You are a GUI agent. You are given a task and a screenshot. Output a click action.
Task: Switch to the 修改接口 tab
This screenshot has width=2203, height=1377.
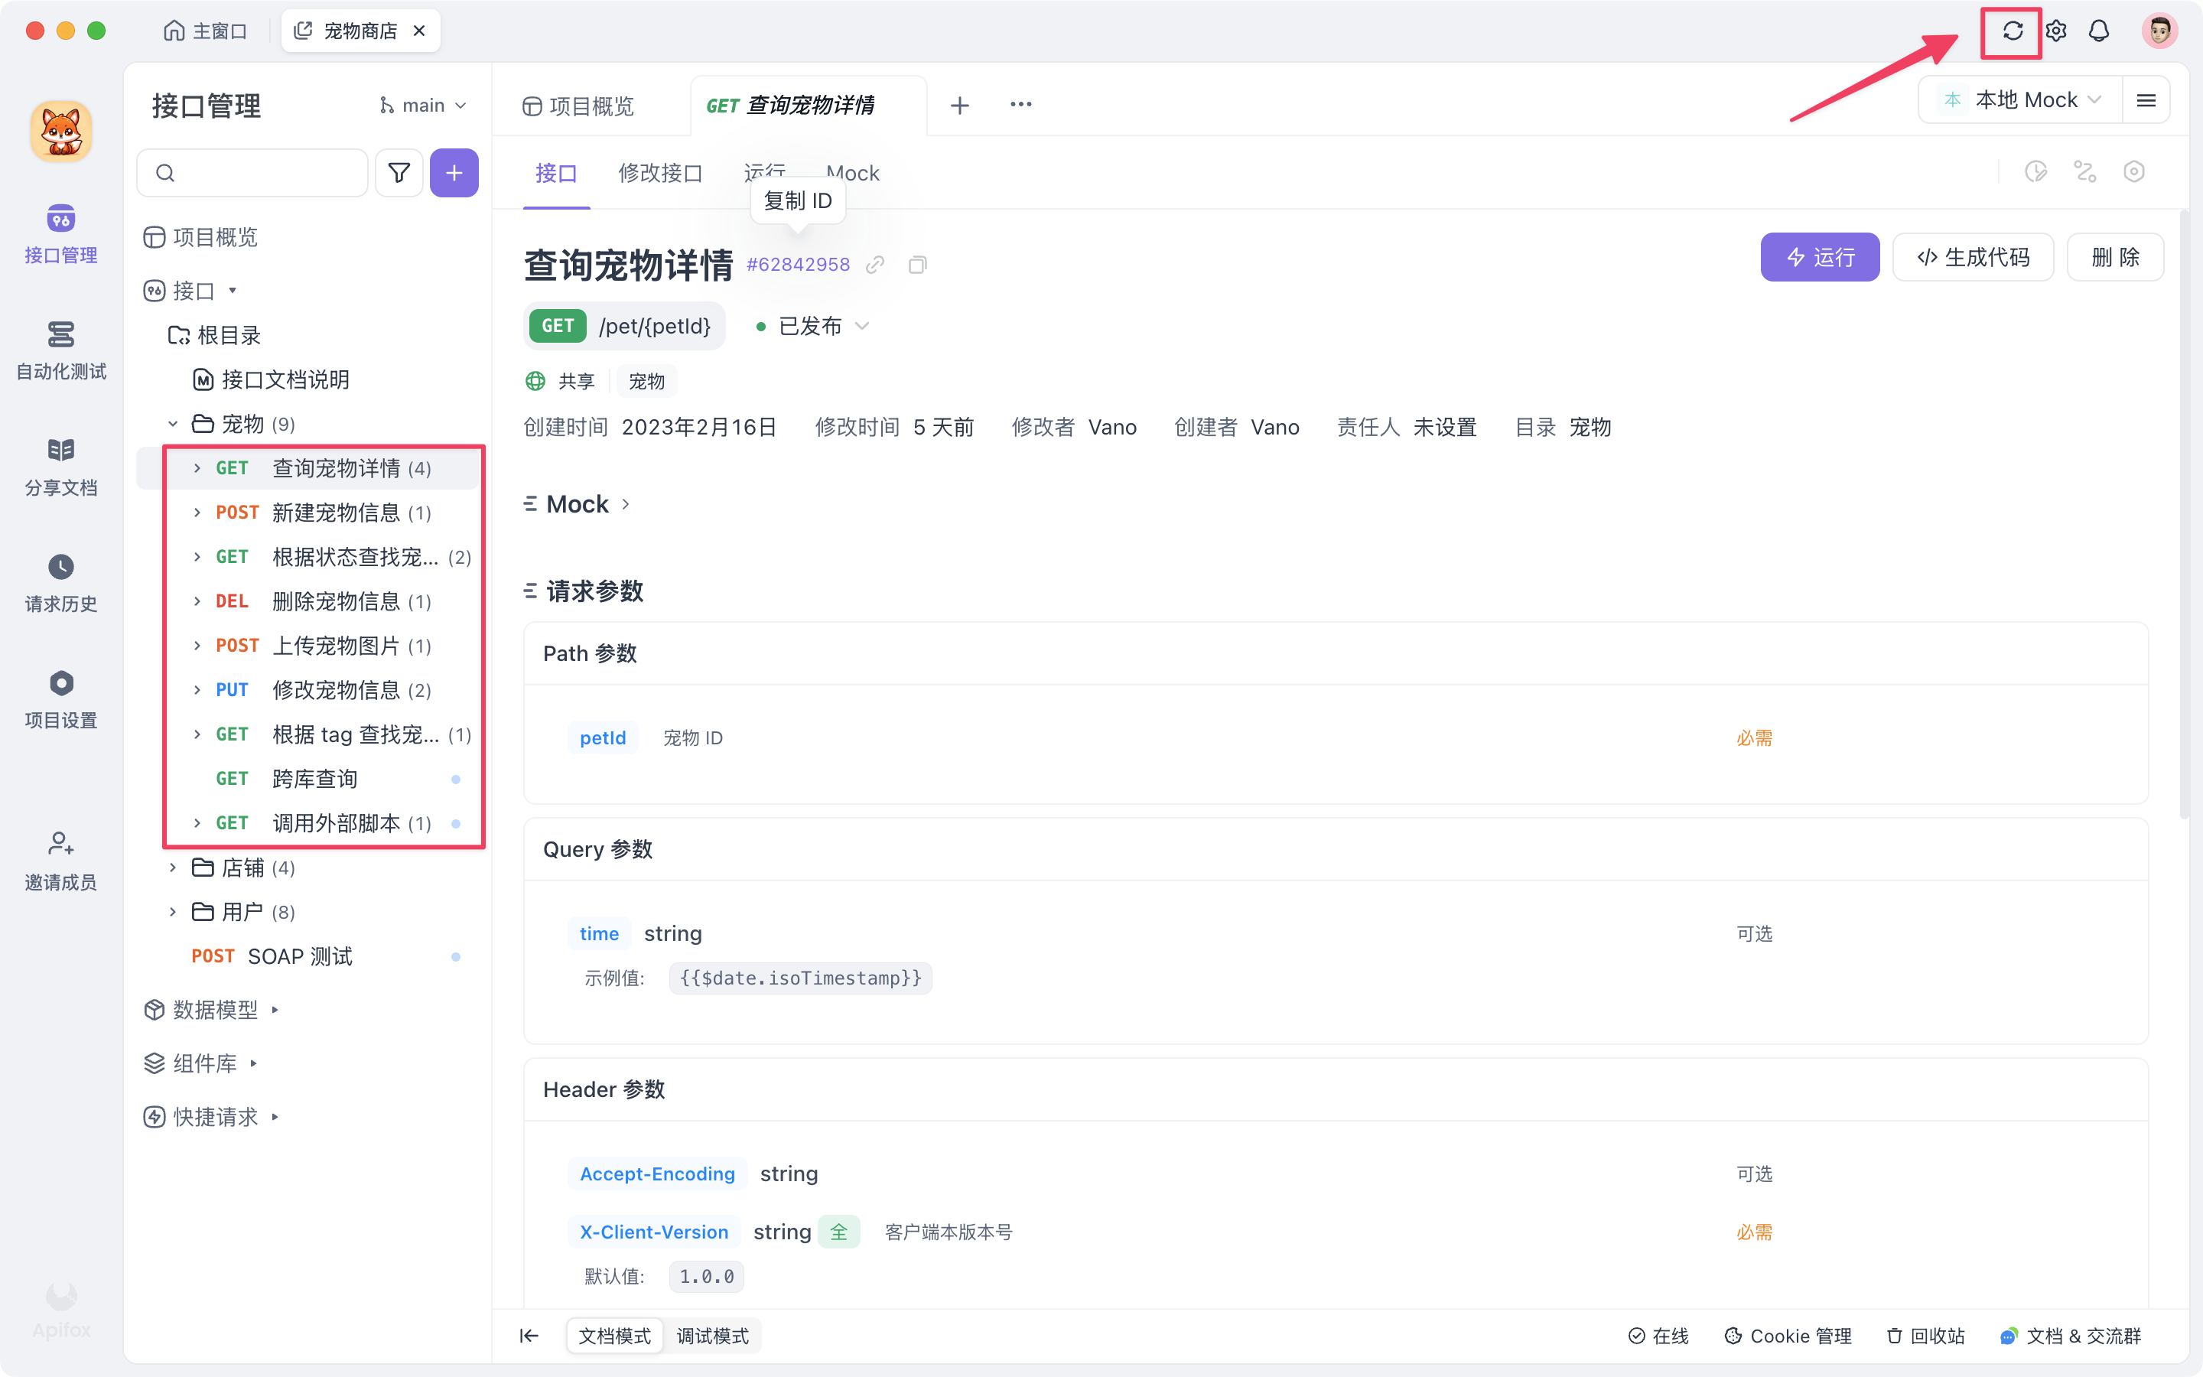pyautogui.click(x=661, y=173)
